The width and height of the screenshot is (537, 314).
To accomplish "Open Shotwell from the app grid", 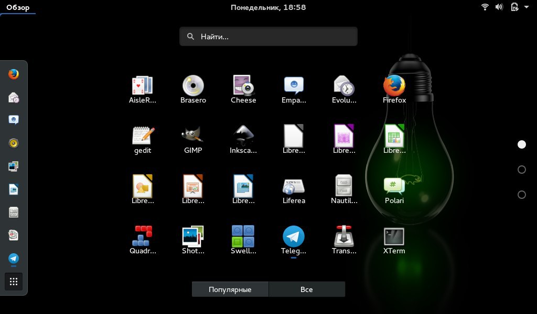I will (193, 240).
